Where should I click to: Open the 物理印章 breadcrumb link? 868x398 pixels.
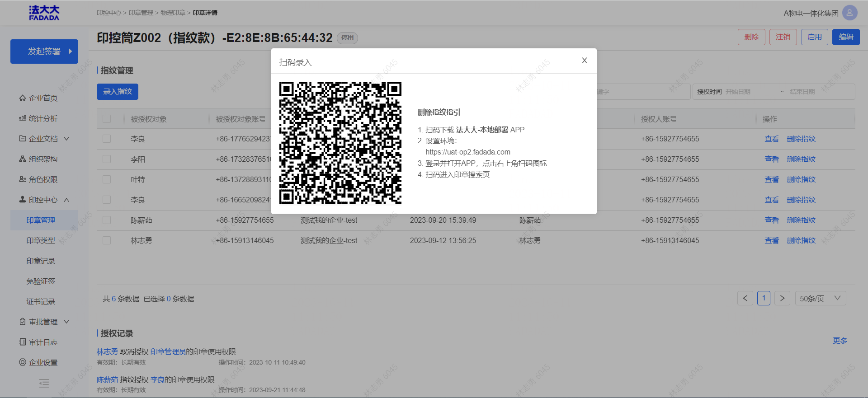click(173, 13)
